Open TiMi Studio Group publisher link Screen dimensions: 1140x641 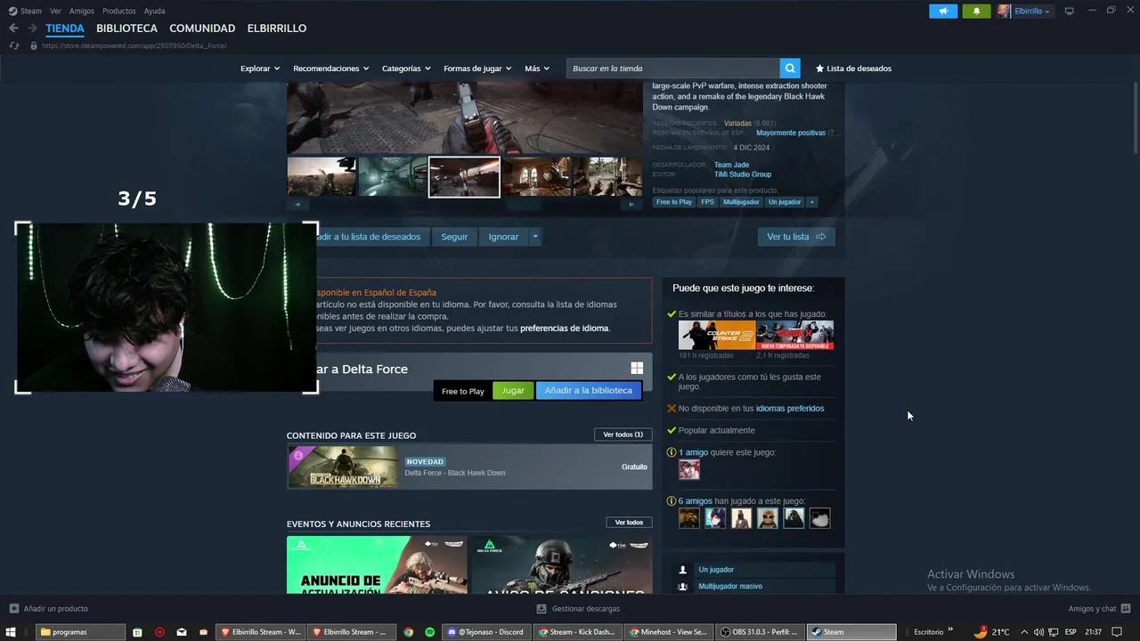[x=743, y=174]
